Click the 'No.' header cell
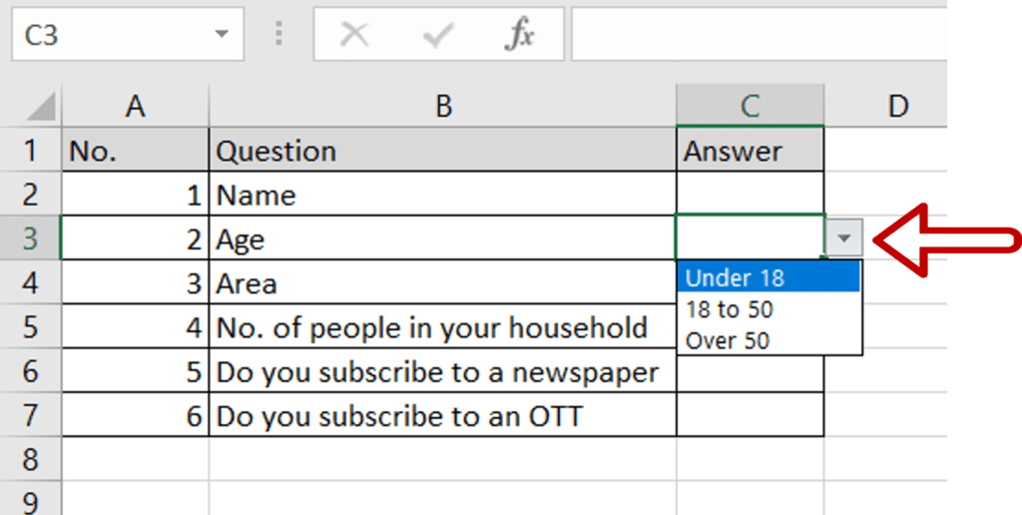1022x515 pixels. point(136,150)
